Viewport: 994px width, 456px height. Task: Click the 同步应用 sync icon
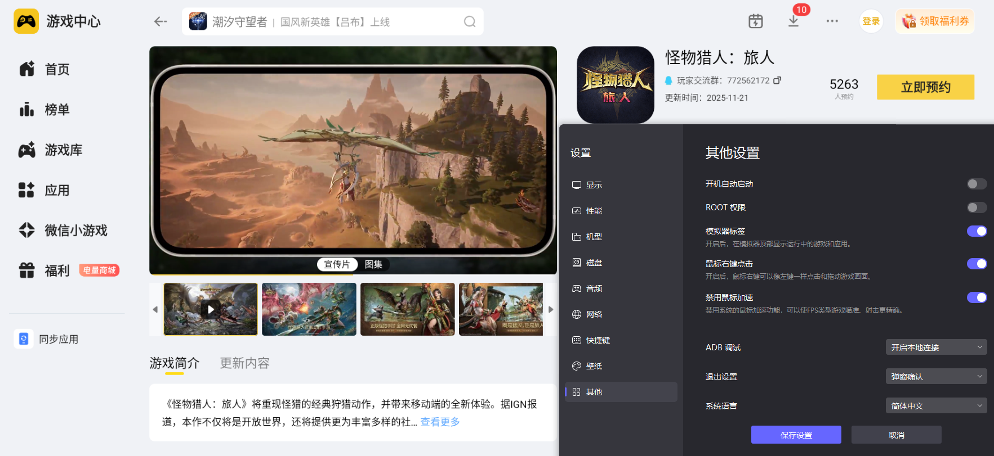coord(24,339)
